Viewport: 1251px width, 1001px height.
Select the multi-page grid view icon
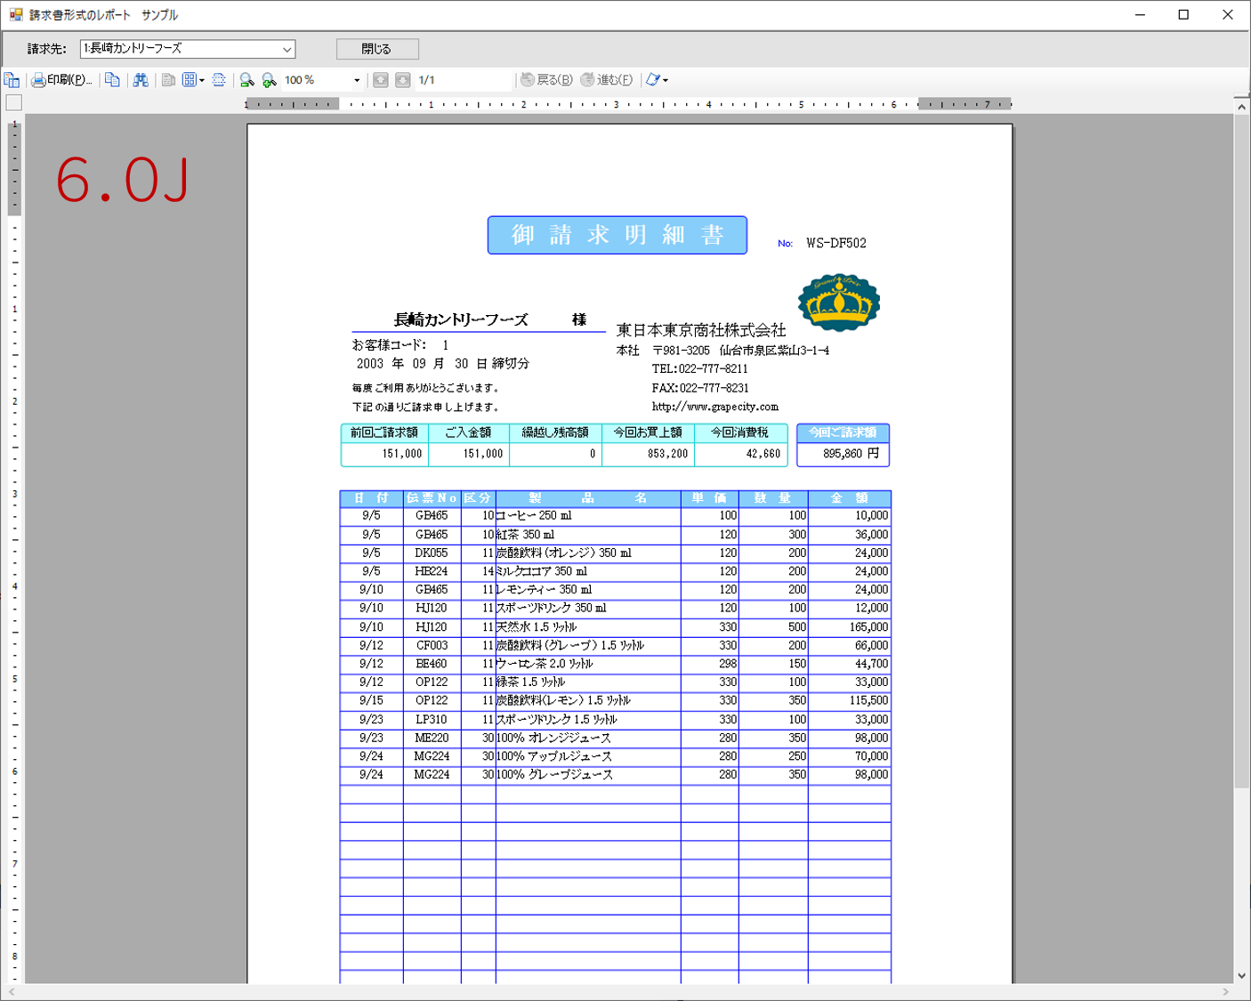coord(189,80)
